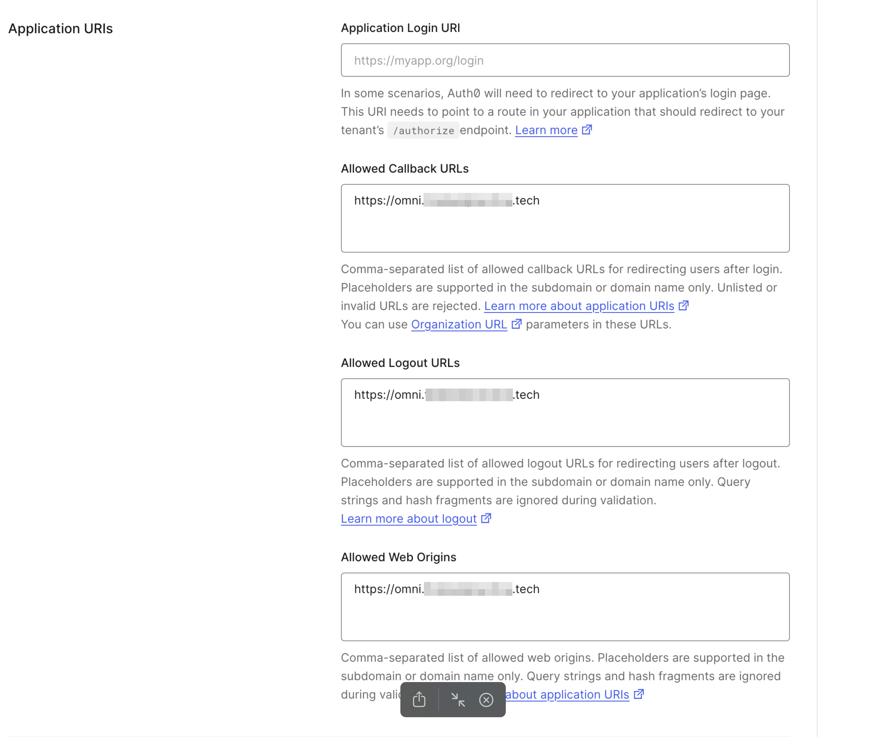Image resolution: width=893 pixels, height=737 pixels.
Task: Click the external link icon after "Learn more about logout"
Action: point(486,518)
